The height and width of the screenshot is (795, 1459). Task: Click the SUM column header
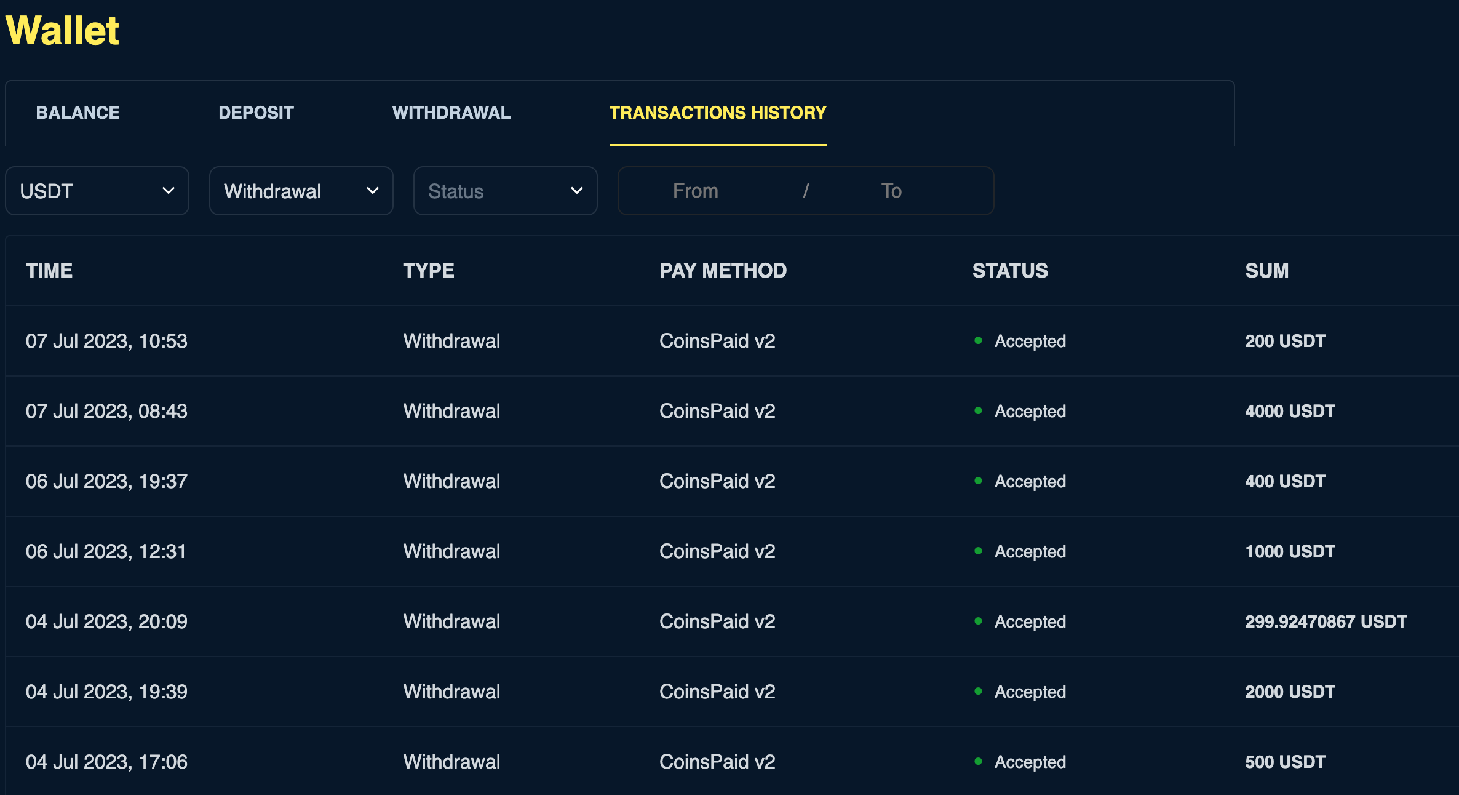pos(1266,271)
